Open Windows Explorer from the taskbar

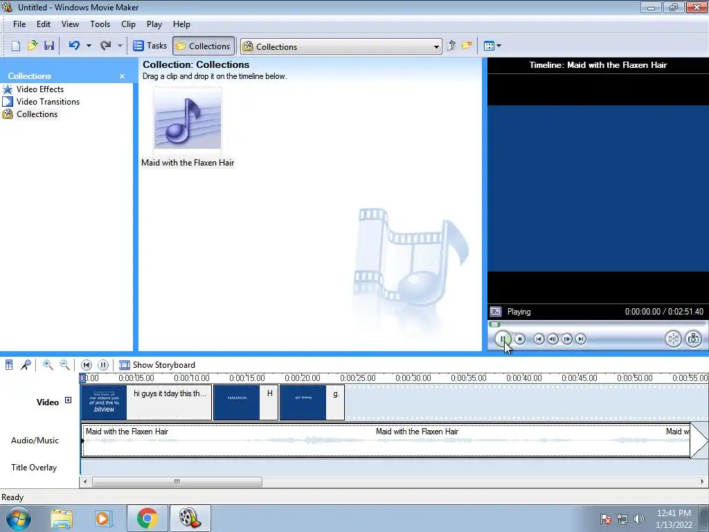pos(62,518)
